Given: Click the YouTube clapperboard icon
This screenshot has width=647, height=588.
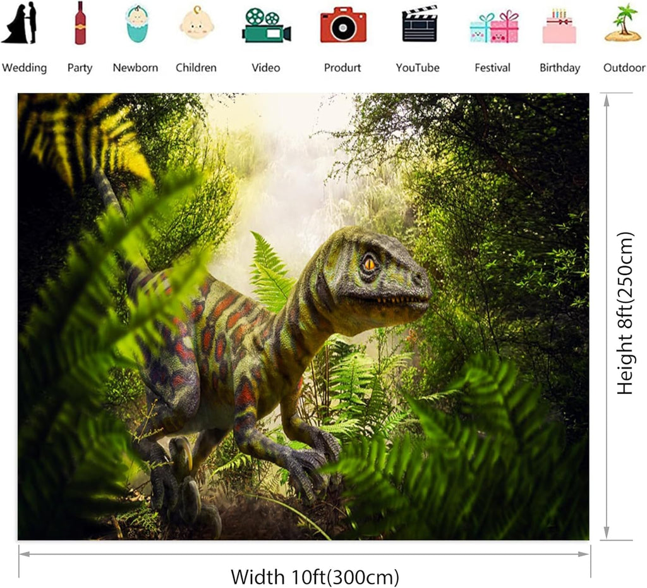Looking at the screenshot, I should [420, 23].
